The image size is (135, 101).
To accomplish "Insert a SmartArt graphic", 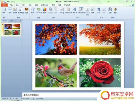I will [x=39, y=10].
